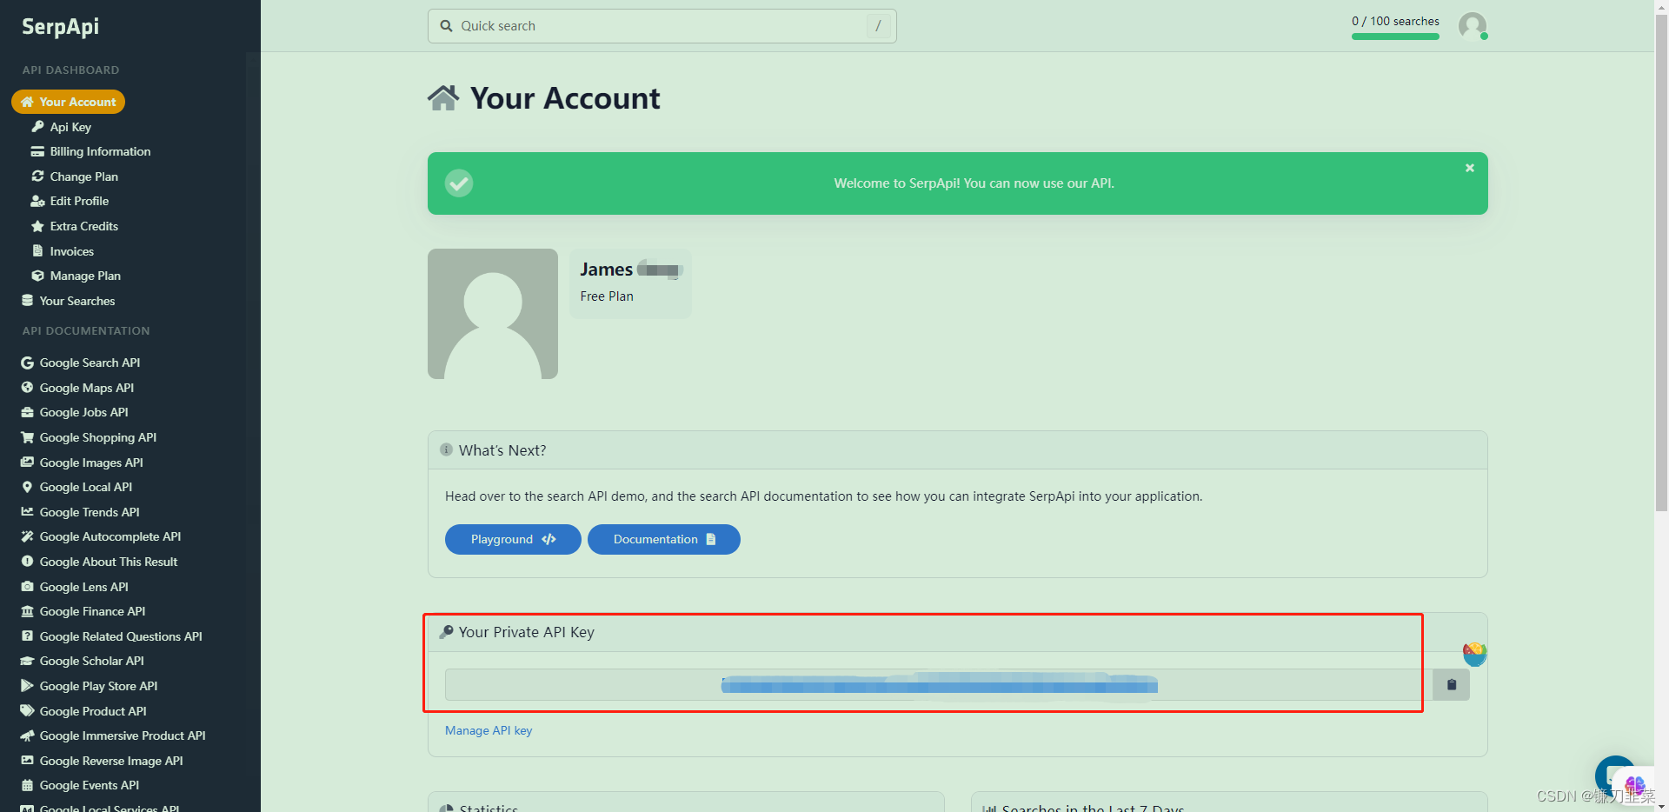Click the Google Product API tag icon
This screenshot has height=812, width=1669.
coord(27,711)
